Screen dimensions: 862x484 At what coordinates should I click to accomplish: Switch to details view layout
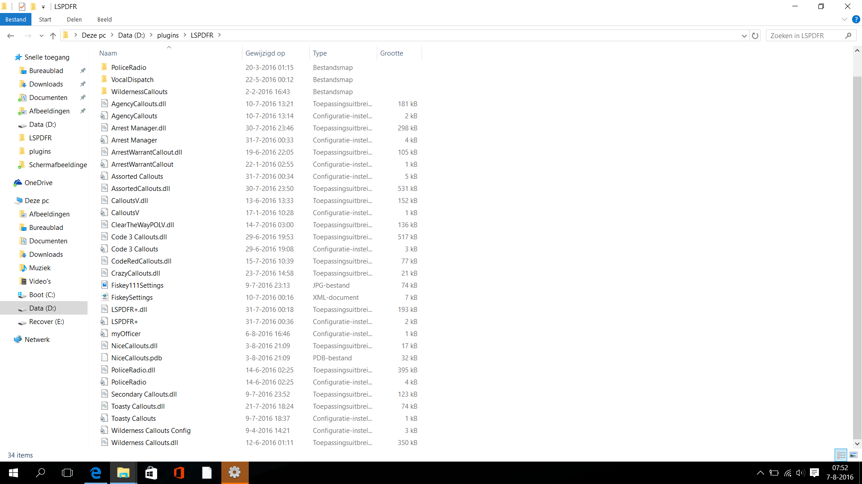841,455
